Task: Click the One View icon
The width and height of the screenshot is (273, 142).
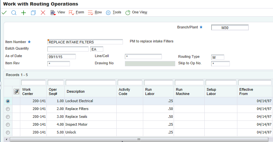Action: (128, 13)
